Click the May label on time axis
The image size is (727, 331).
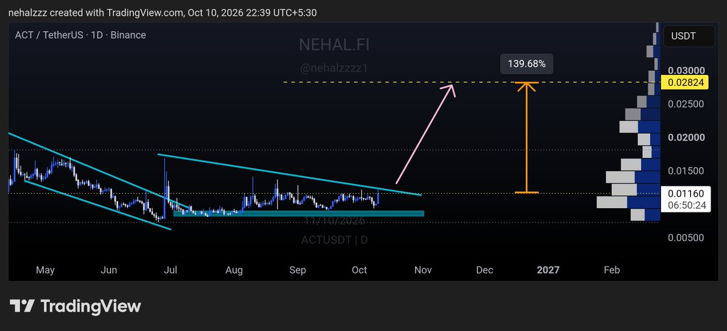(46, 270)
